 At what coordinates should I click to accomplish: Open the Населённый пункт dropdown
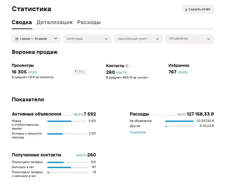(x=138, y=39)
